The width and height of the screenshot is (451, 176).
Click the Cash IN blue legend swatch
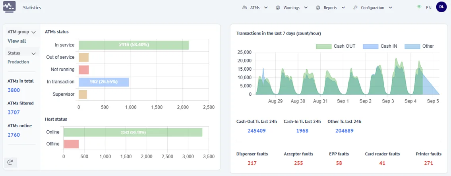[x=371, y=46]
